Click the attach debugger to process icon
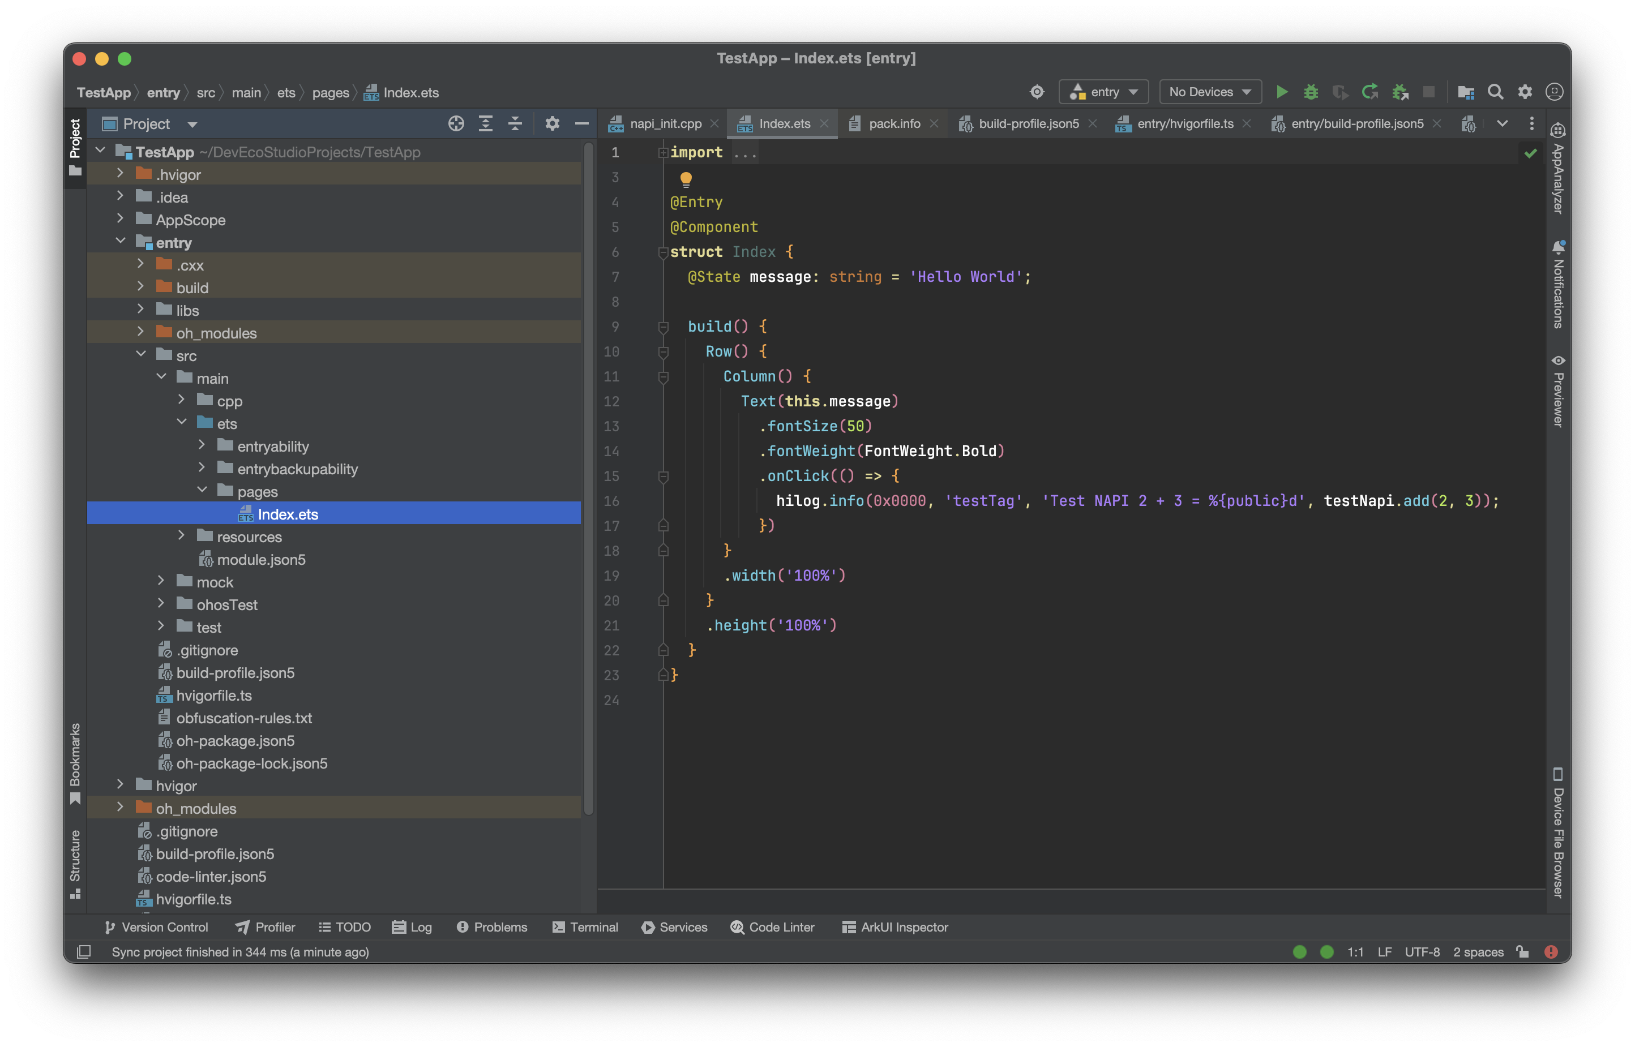Viewport: 1635px width, 1047px height. point(1399,92)
